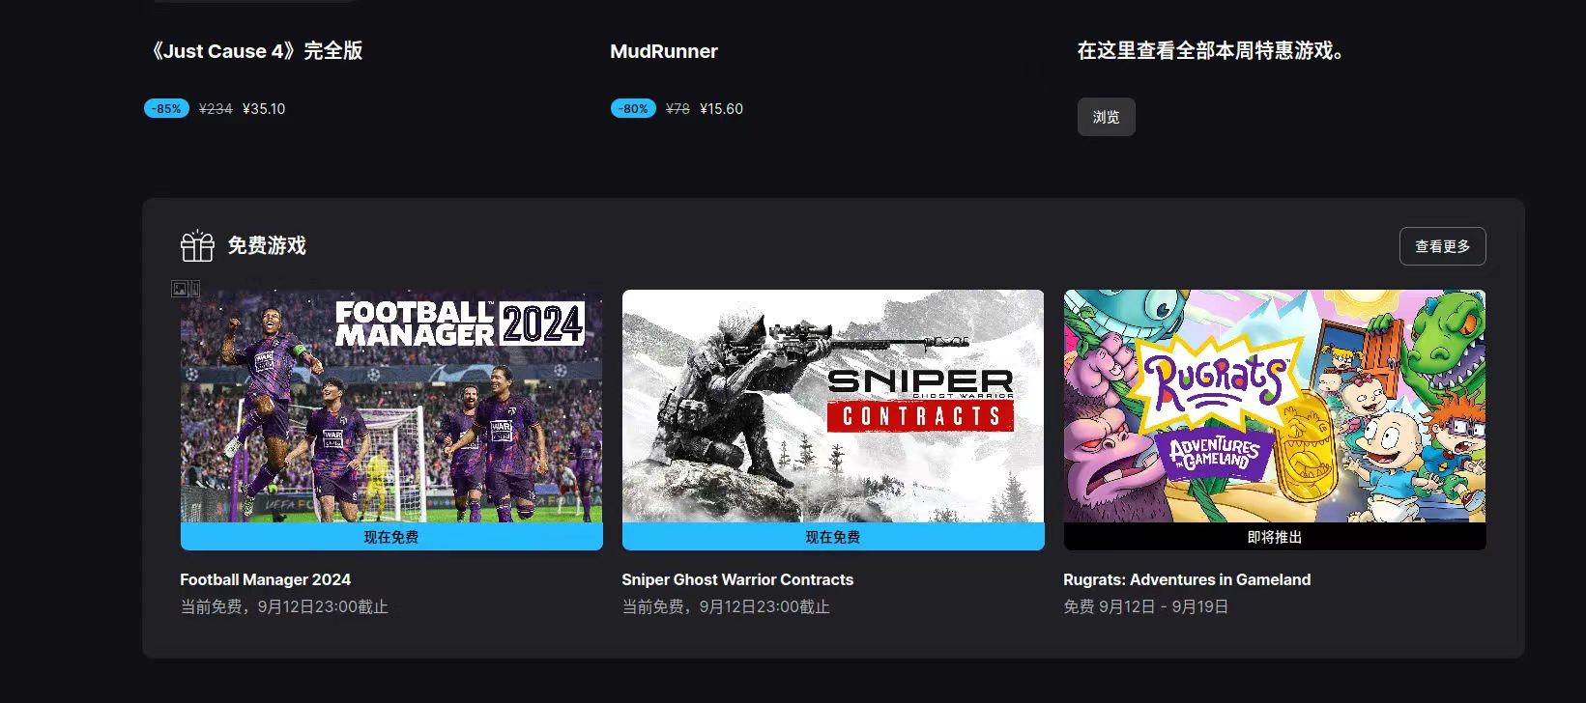Click the -80% discount badge for MudRunner
The height and width of the screenshot is (703, 1586).
633,108
